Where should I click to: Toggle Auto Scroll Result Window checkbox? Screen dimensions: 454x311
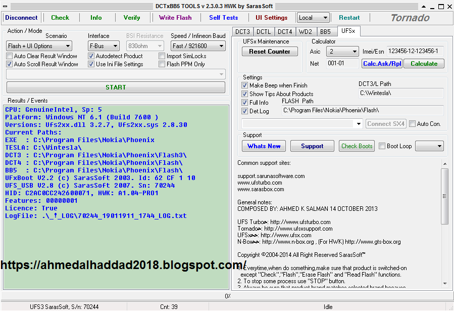[10, 64]
